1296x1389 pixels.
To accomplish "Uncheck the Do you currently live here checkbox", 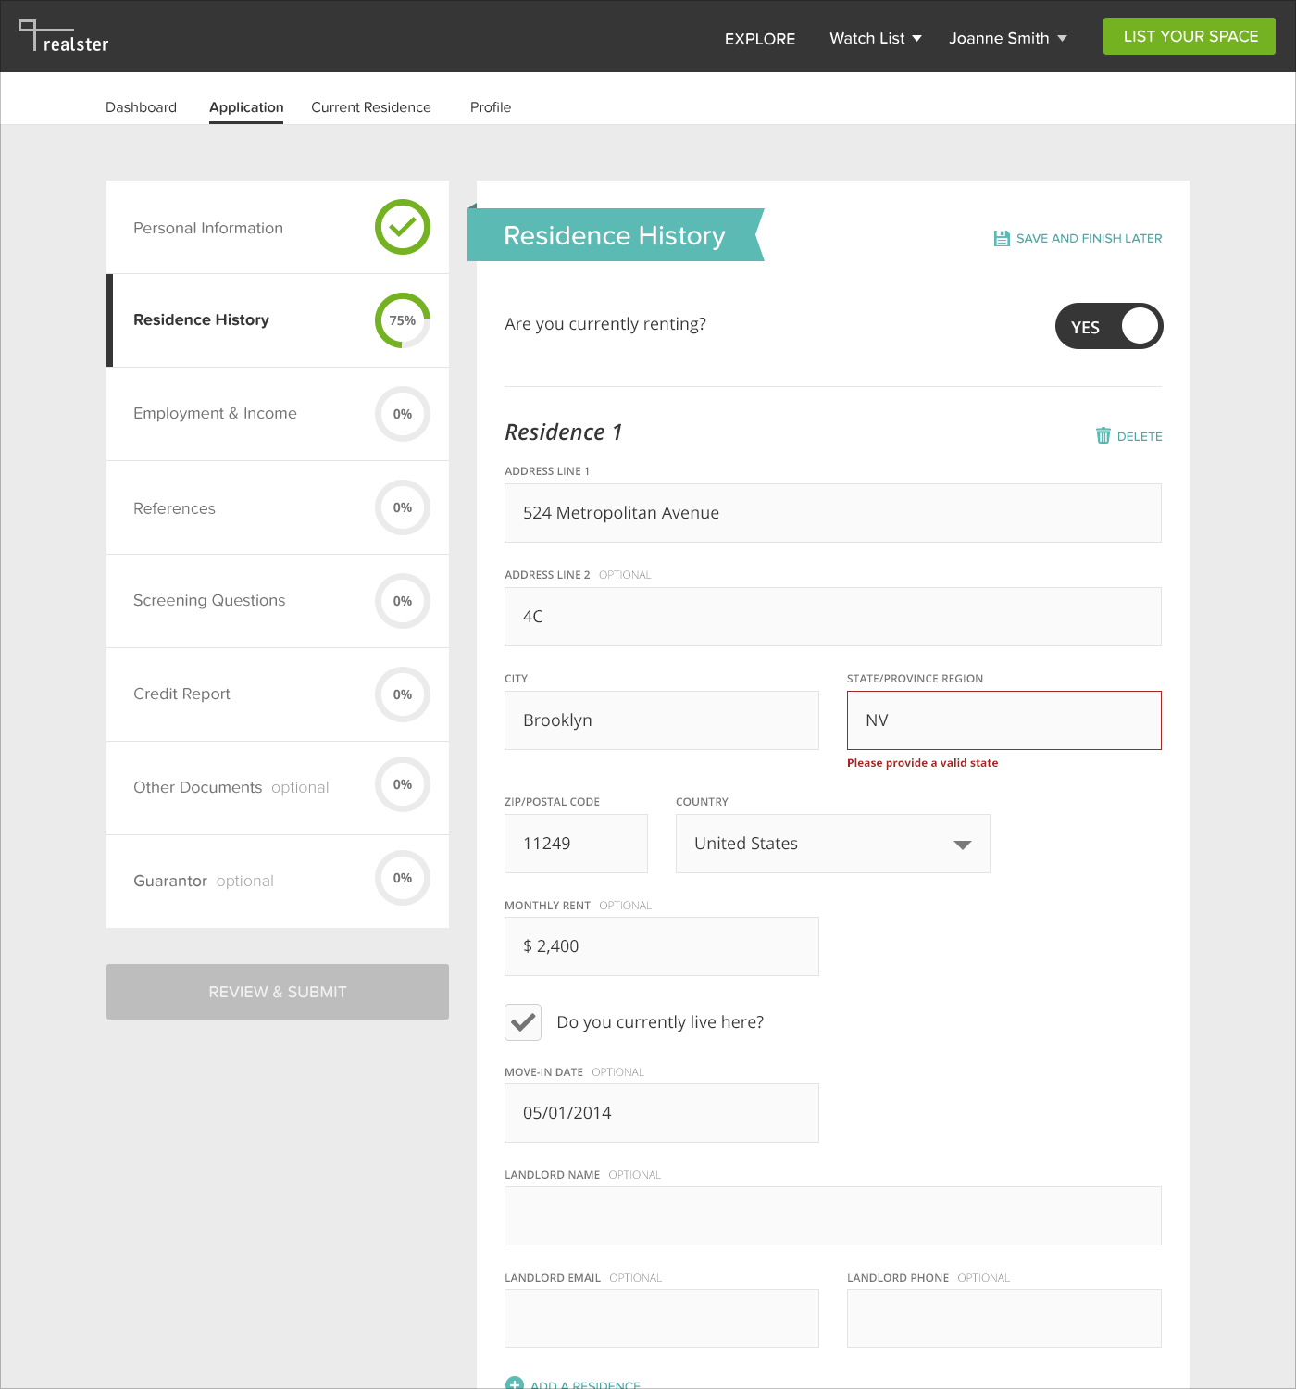I will [x=523, y=1021].
